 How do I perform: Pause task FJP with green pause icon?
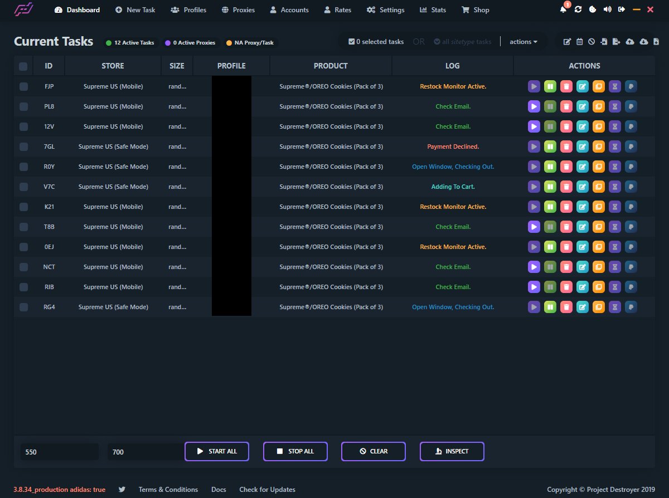550,86
